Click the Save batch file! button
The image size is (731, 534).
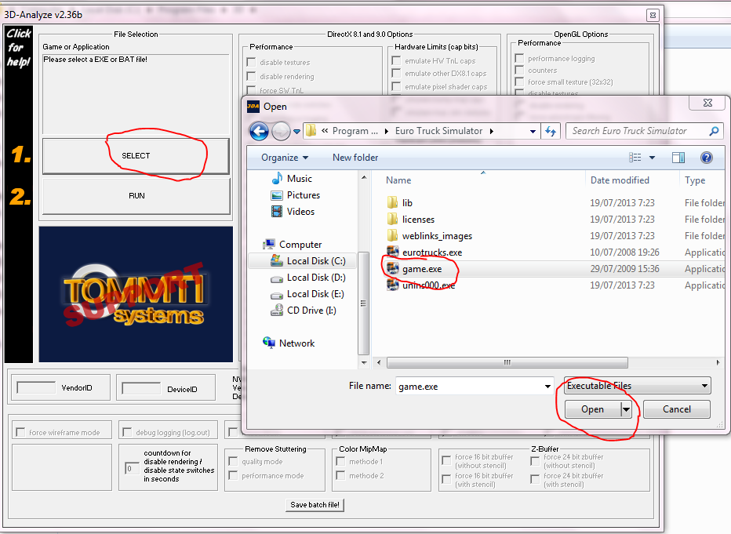click(x=315, y=505)
